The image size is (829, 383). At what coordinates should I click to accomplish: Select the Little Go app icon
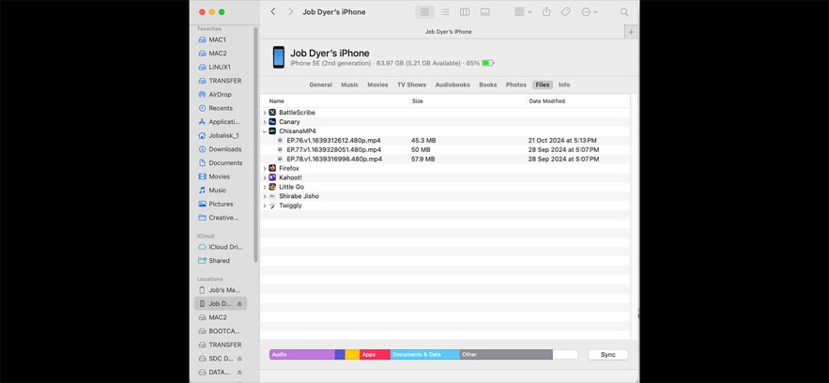(x=272, y=187)
